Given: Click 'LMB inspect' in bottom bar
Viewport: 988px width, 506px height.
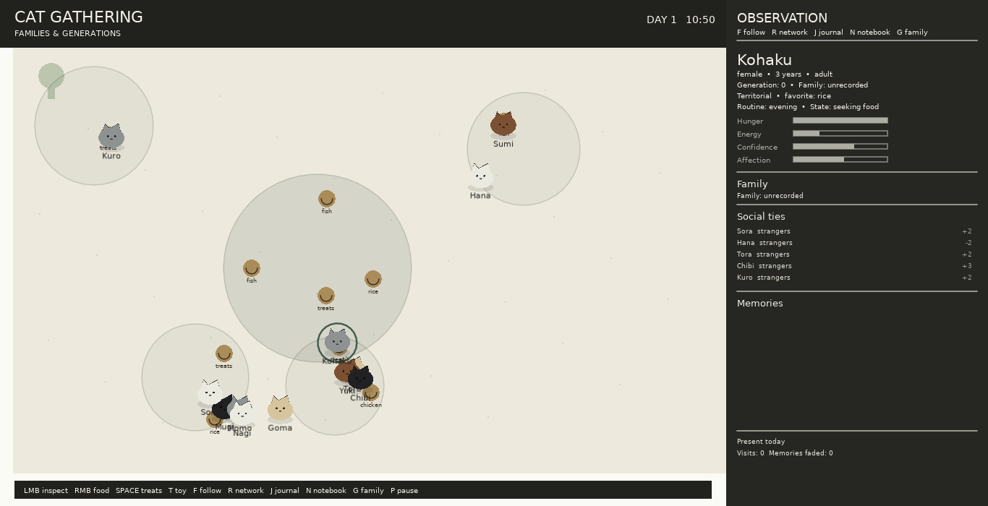Looking at the screenshot, I should (46, 491).
